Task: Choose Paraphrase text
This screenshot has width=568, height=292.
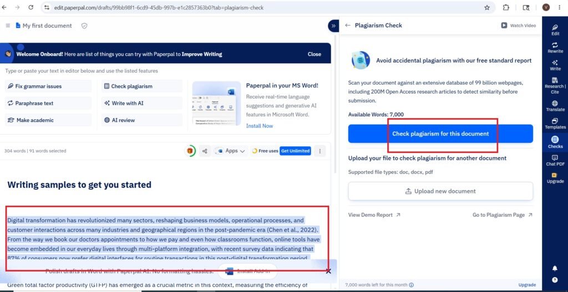Action: coord(48,103)
